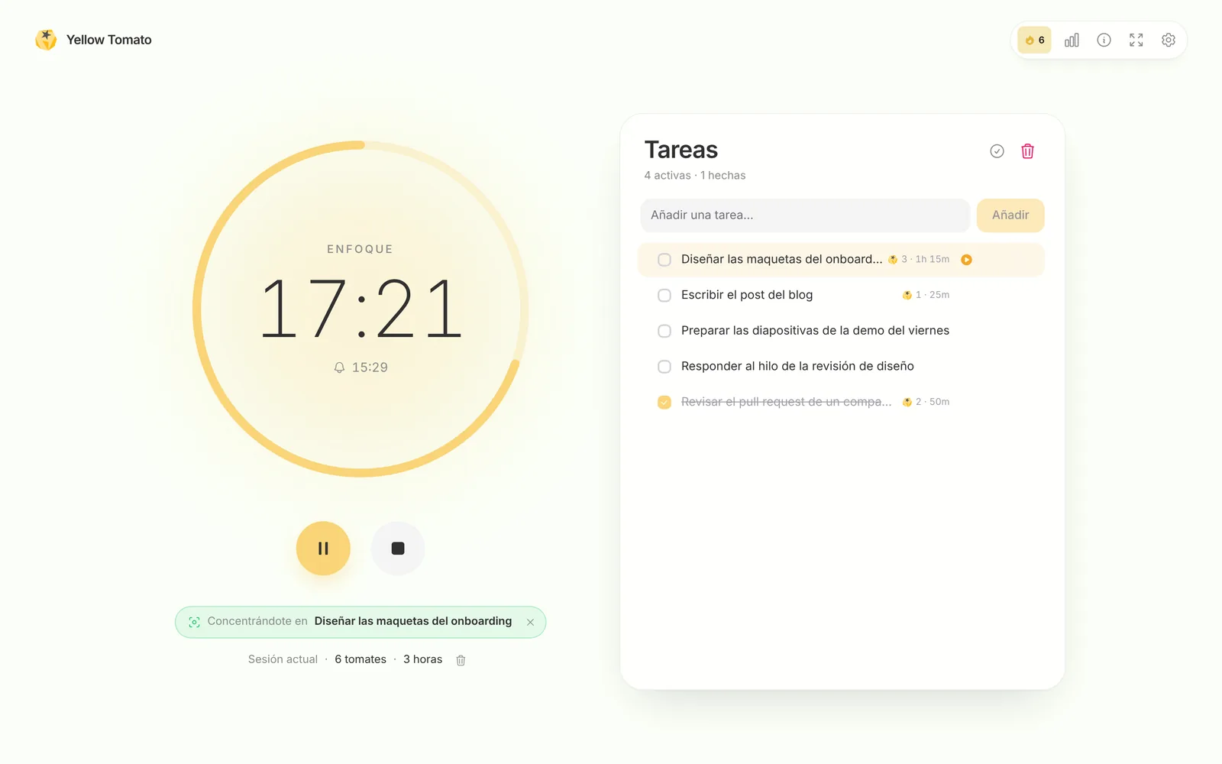Open the streak counter showing 6
Image resolution: width=1222 pixels, height=764 pixels.
(x=1035, y=40)
